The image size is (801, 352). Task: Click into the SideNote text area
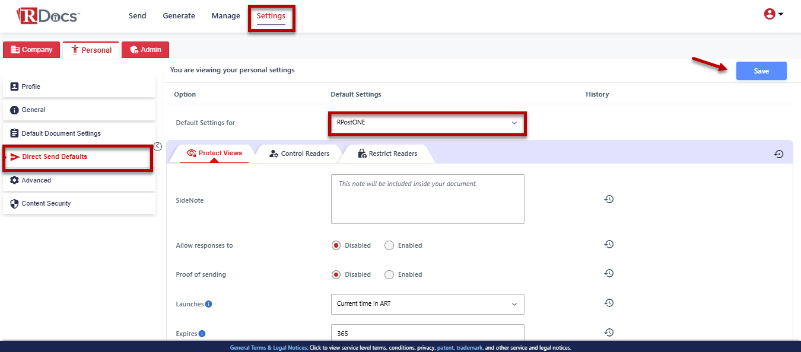coord(427,199)
